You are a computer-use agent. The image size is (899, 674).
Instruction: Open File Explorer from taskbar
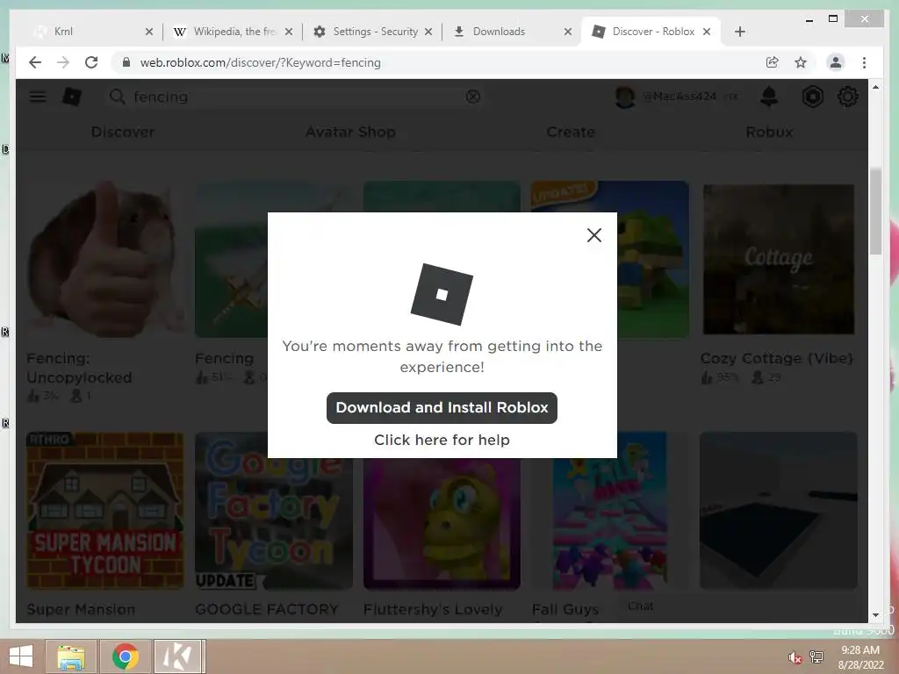[x=71, y=656]
